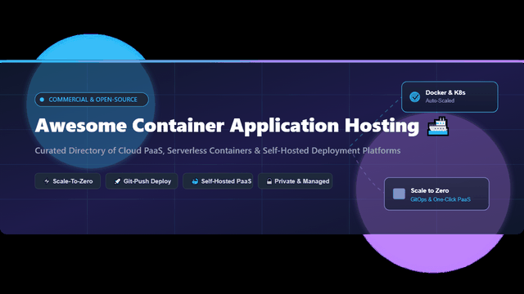Click the Private & Managed pill
The width and height of the screenshot is (524, 294).
coord(295,181)
